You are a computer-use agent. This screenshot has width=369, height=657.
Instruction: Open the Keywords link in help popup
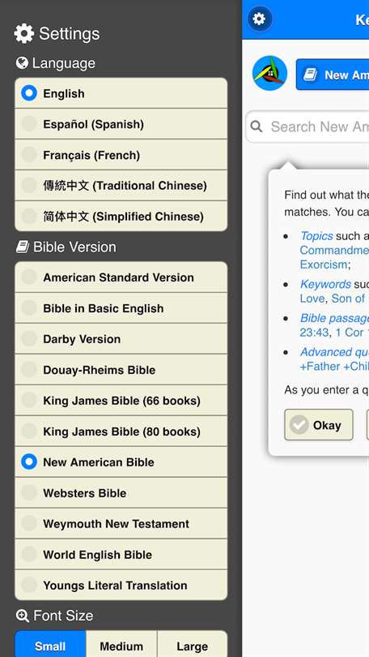click(x=325, y=284)
